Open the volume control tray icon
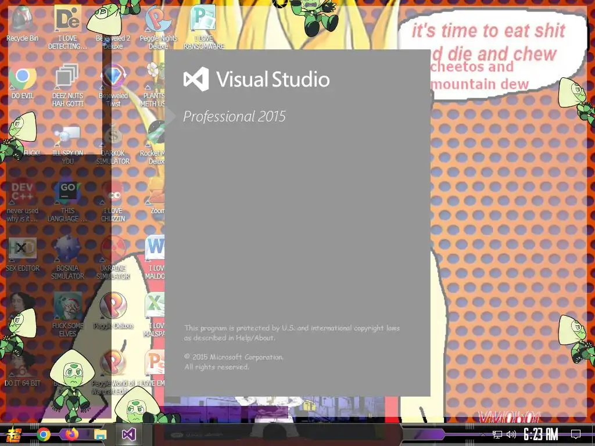 pyautogui.click(x=511, y=434)
